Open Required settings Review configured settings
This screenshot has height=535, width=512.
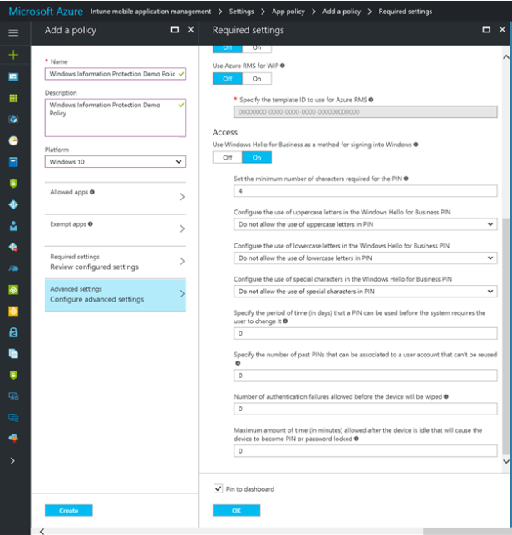pos(116,263)
